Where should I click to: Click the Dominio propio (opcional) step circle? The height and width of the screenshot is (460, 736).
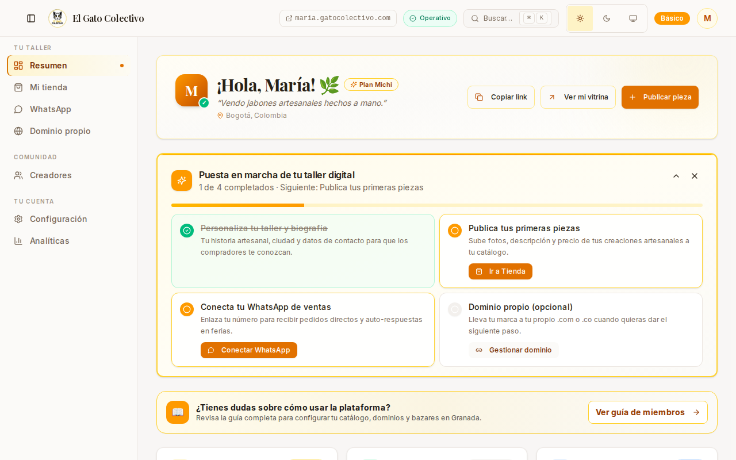coord(455,309)
